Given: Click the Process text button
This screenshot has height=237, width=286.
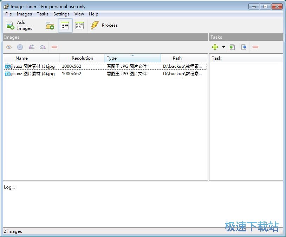Looking at the screenshot, I should (x=110, y=25).
